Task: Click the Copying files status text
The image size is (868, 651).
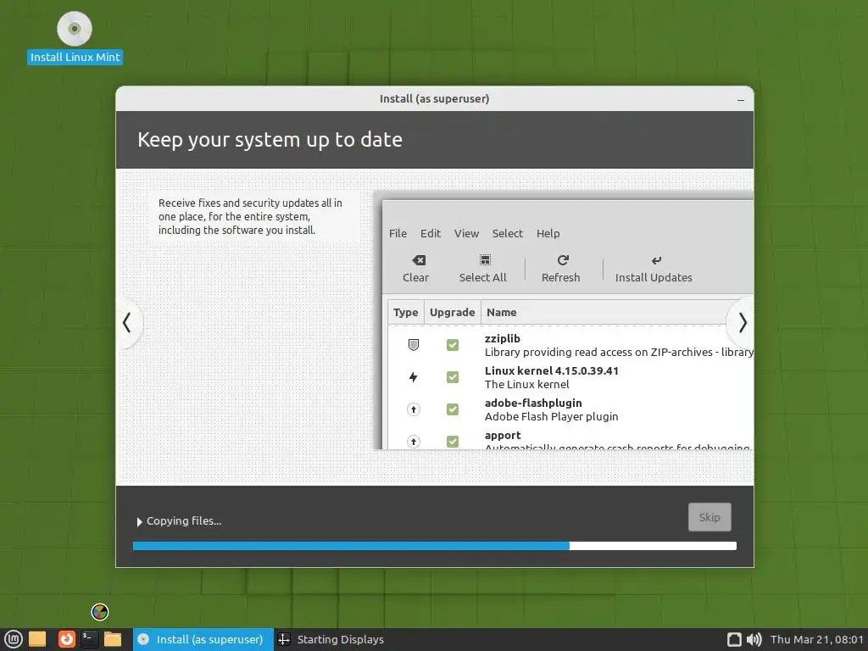Action: [184, 521]
